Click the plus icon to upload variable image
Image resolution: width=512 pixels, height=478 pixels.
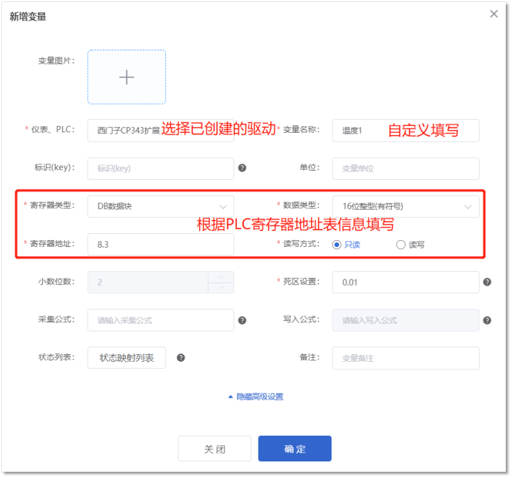126,77
